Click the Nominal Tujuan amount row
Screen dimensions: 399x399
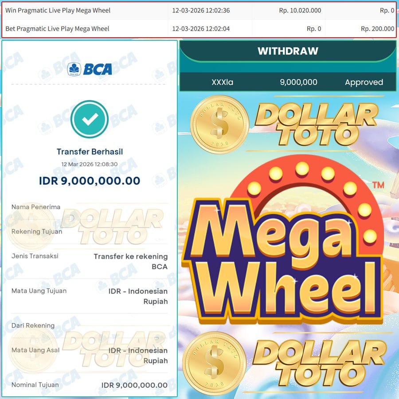pos(90,385)
